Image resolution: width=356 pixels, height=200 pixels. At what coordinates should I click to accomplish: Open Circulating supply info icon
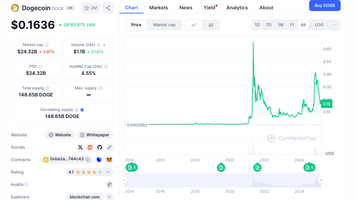coord(77,110)
